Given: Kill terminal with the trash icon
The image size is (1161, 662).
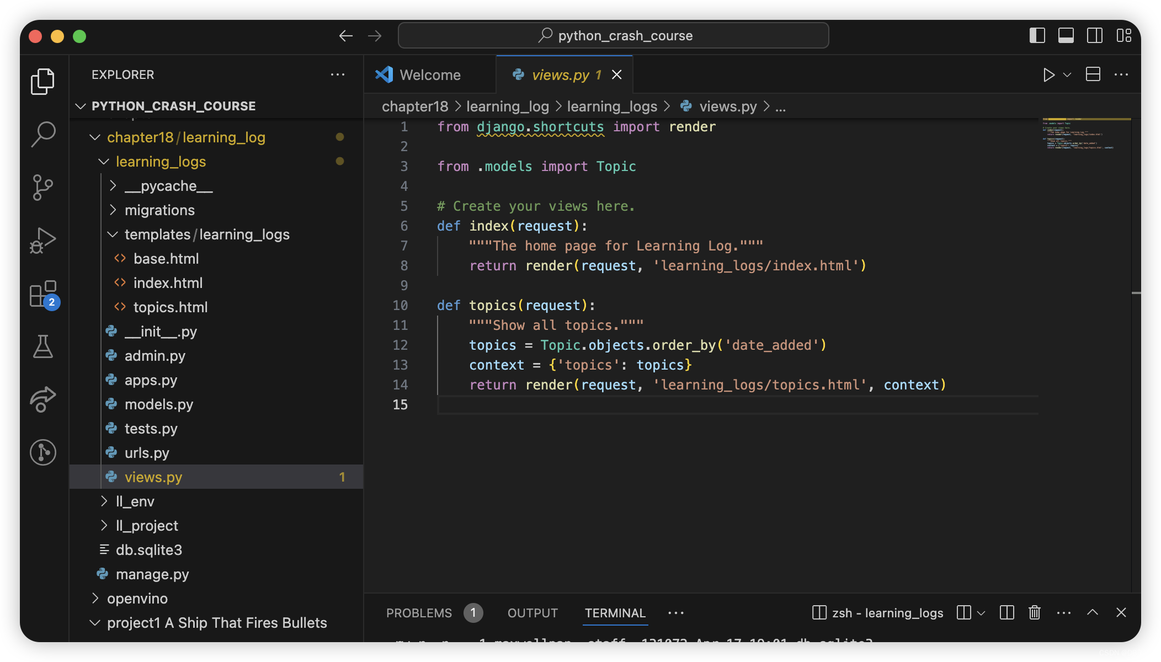Looking at the screenshot, I should (x=1034, y=612).
